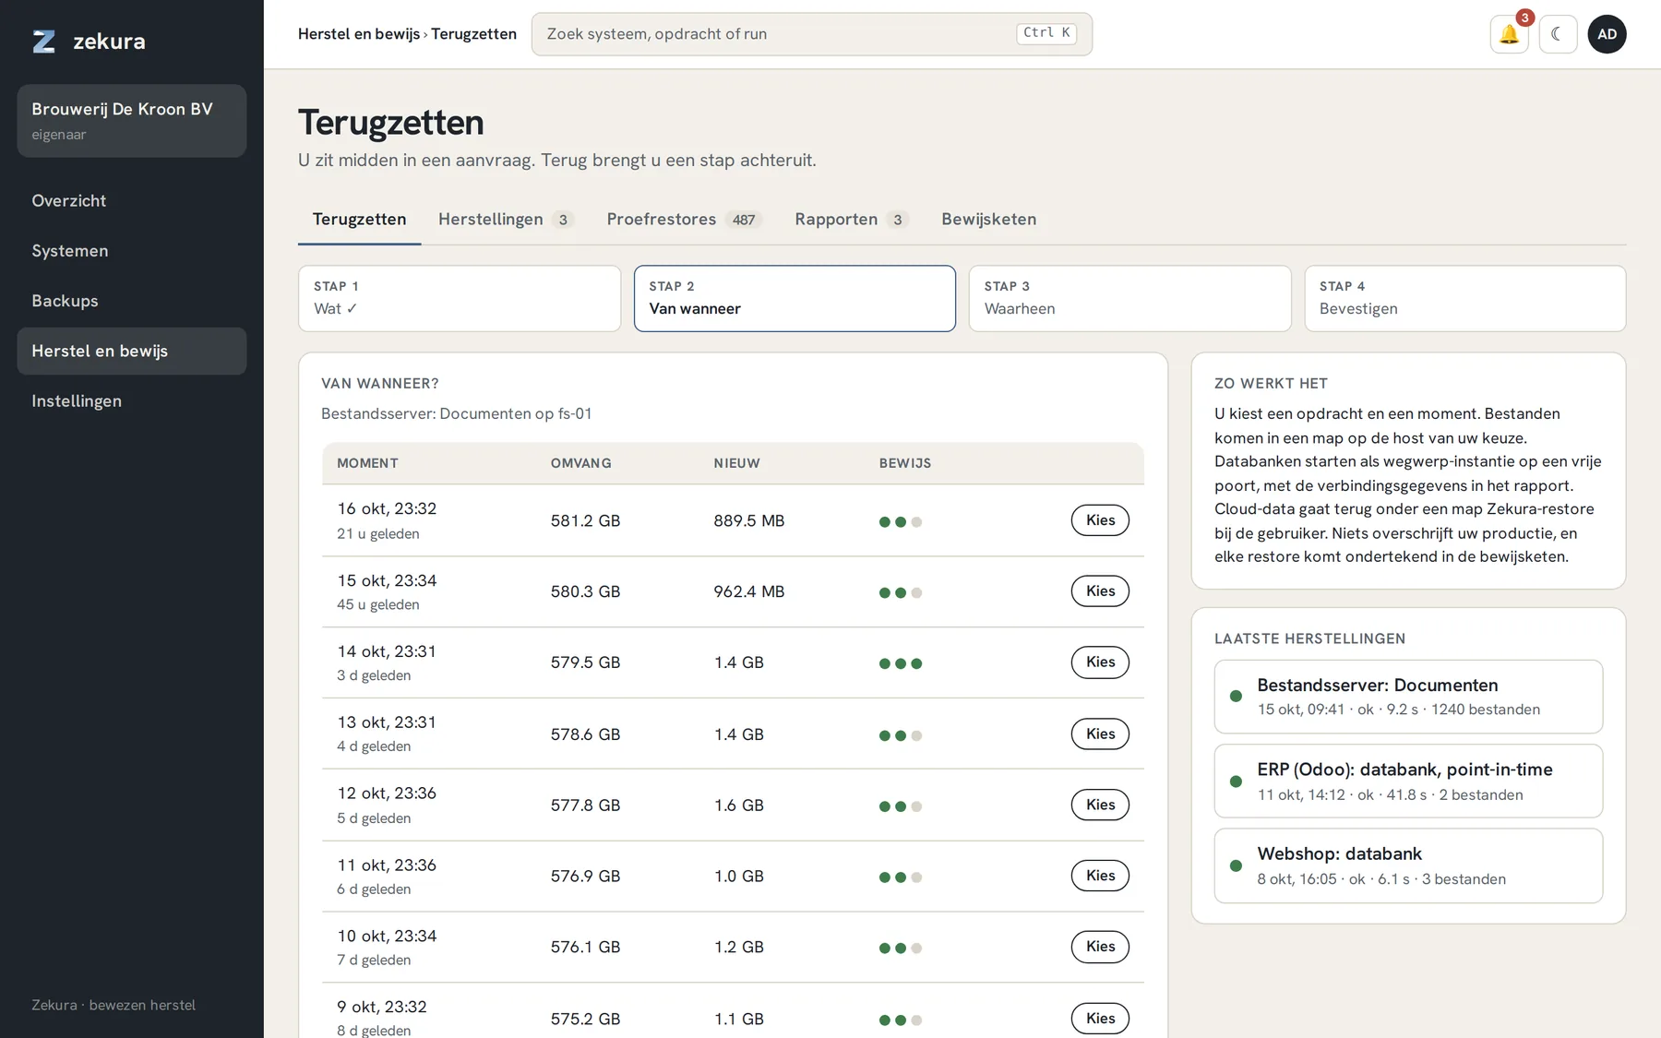Switch to the Herstellingen tab
This screenshot has height=1038, width=1661.
point(506,220)
